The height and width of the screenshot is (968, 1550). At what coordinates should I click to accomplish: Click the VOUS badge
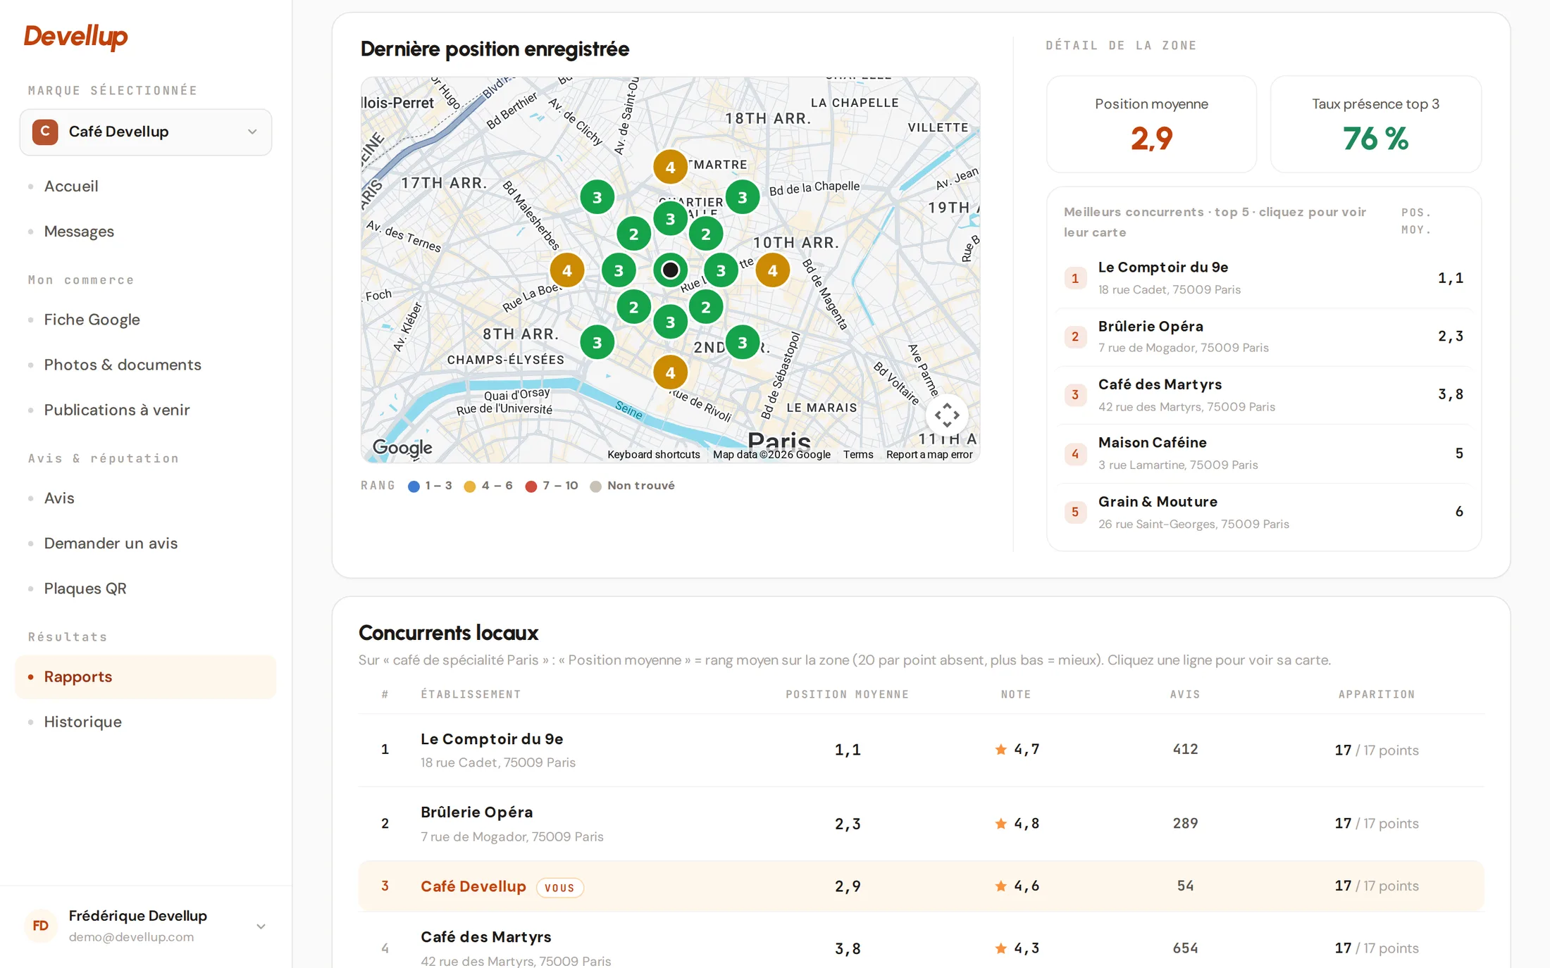coord(559,888)
